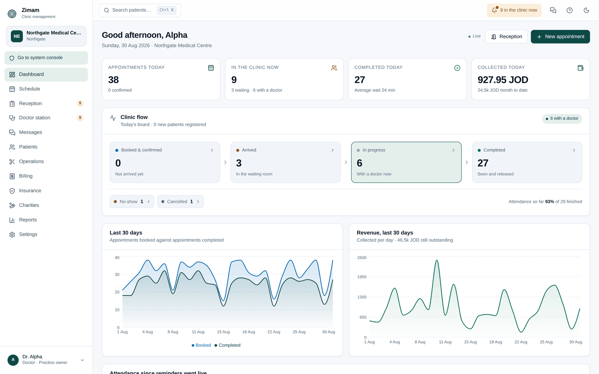
Task: Click the Last 30 days chart title
Action: click(126, 233)
